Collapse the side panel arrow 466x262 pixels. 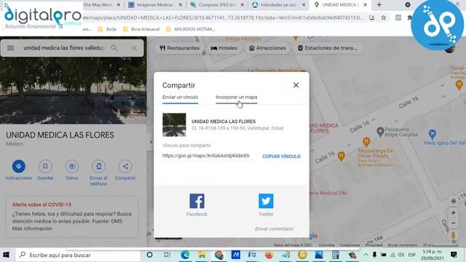click(x=151, y=142)
